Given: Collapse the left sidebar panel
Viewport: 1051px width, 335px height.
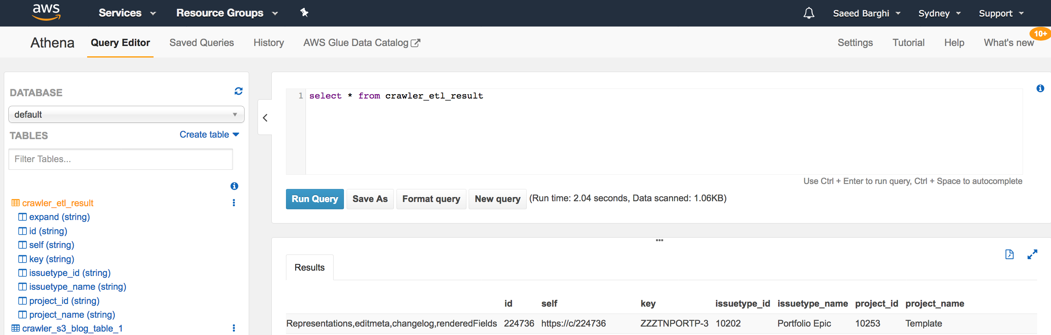Looking at the screenshot, I should [x=265, y=117].
